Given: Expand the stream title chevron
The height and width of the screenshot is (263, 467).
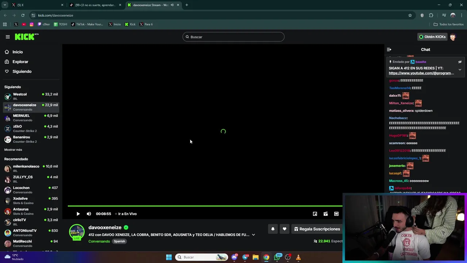Looking at the screenshot, I should point(253,235).
